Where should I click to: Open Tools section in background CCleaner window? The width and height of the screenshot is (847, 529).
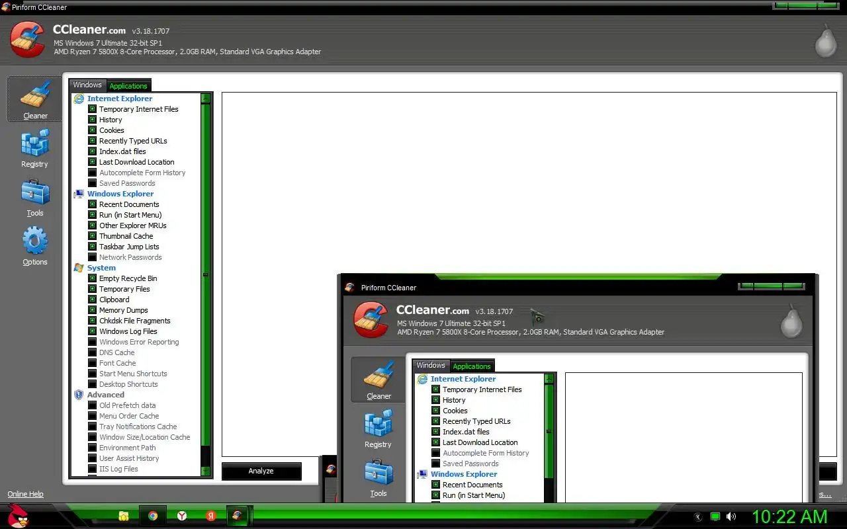(35, 197)
